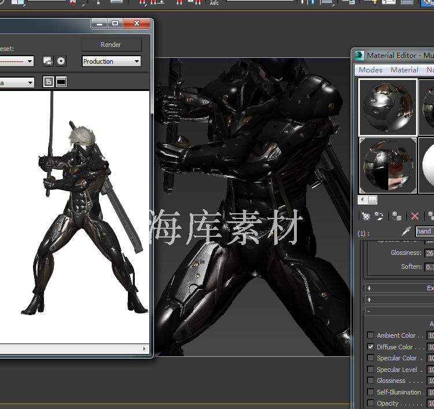The width and height of the screenshot is (434, 409).
Task: Click the 'Opacity . . . . . .' label
Action: (400, 403)
